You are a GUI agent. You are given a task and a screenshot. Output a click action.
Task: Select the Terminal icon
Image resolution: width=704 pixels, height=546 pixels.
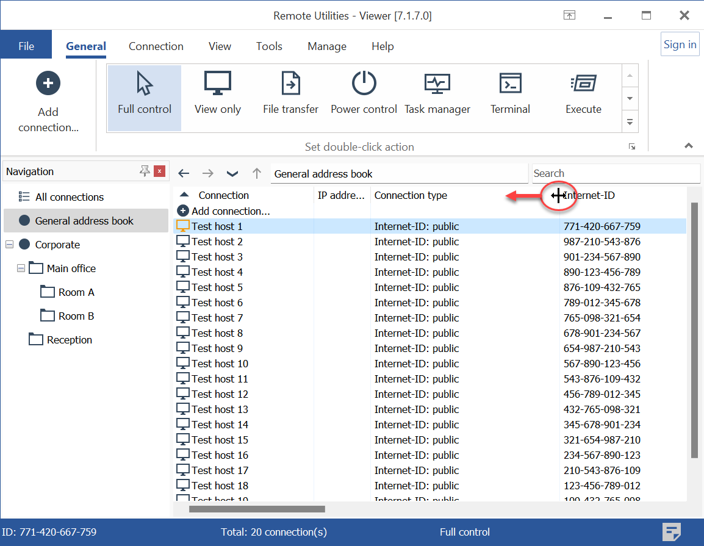point(510,84)
